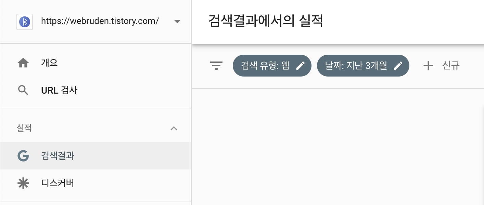Click the Google G icon for 검색결과

click(x=23, y=156)
